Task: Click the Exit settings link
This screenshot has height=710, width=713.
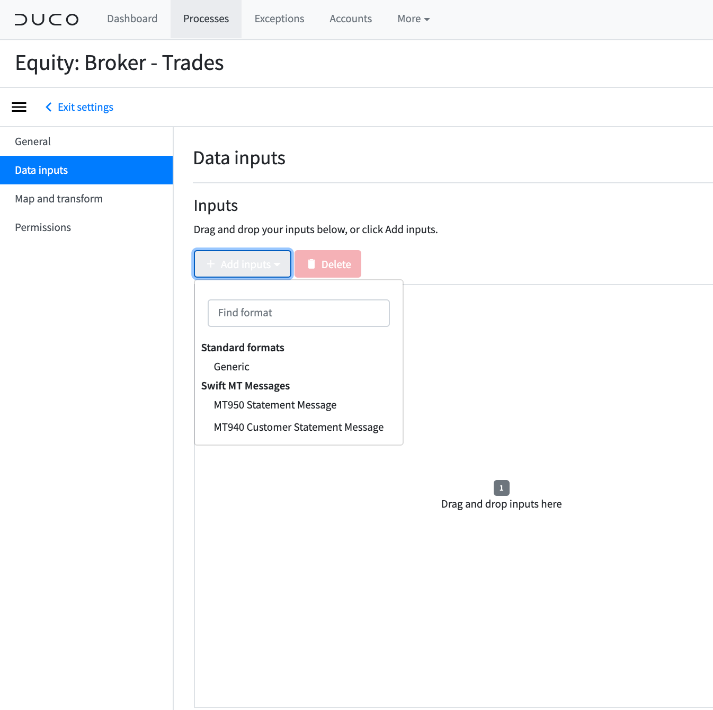Action: 85,107
